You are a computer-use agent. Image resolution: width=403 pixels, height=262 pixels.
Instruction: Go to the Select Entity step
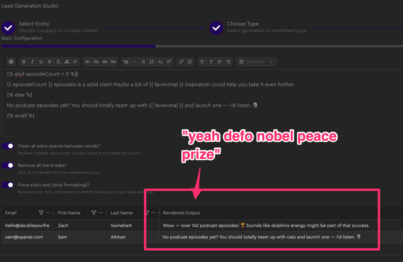[x=8, y=27]
